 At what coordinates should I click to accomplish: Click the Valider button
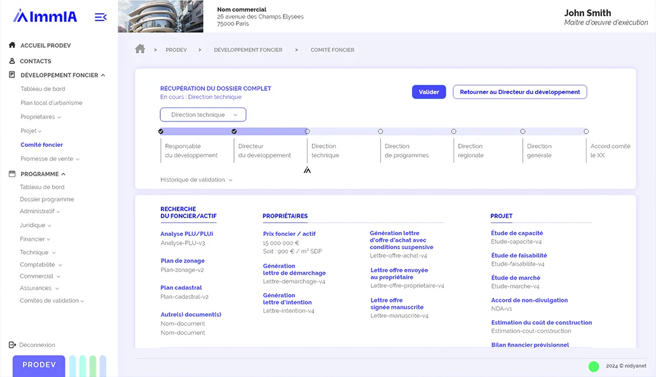pyautogui.click(x=429, y=92)
